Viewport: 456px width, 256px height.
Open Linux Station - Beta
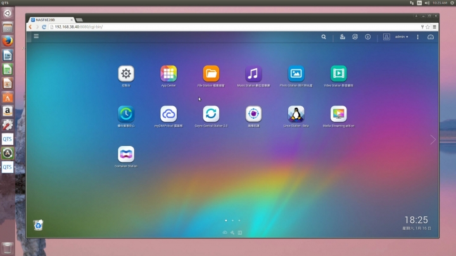[x=296, y=114]
